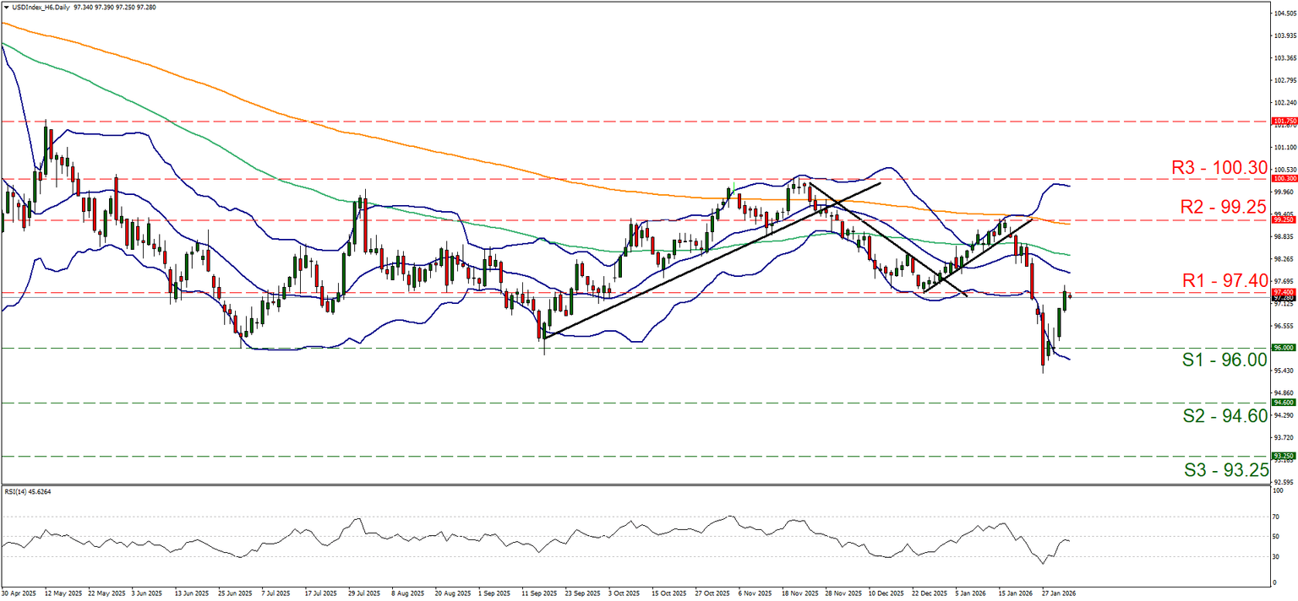Click the 5 Jan 2026 date label
Screen dimensions: 1298x601
pos(968,593)
